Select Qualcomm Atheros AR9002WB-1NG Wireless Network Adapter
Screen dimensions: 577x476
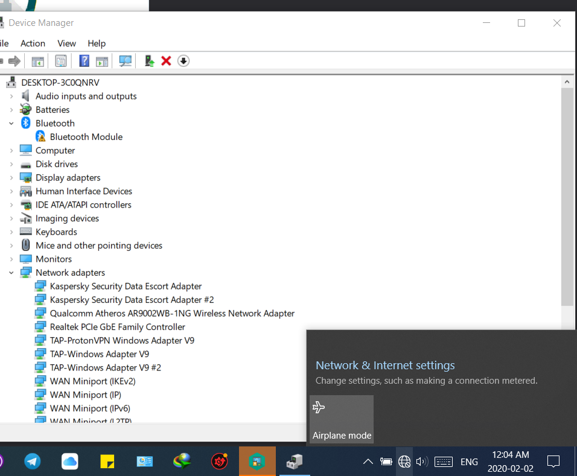point(172,313)
